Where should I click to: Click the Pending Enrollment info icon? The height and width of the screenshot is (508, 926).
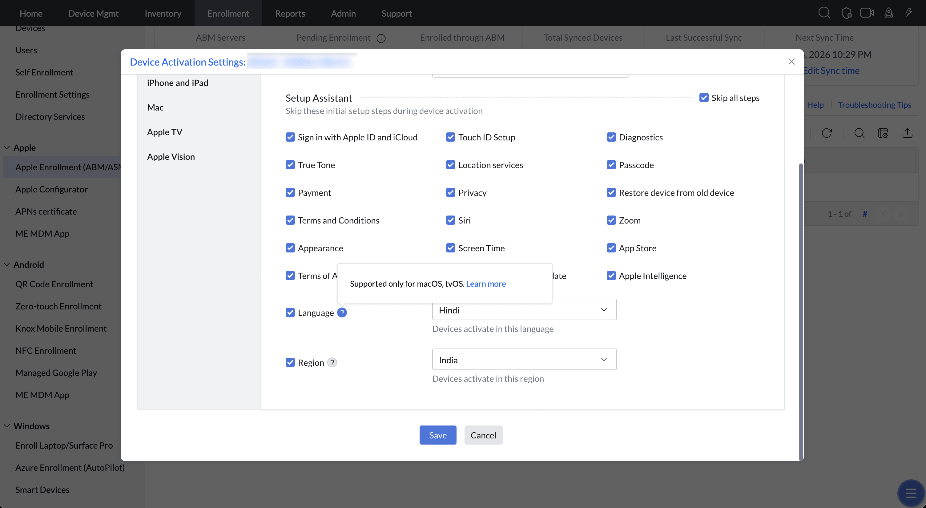click(381, 38)
